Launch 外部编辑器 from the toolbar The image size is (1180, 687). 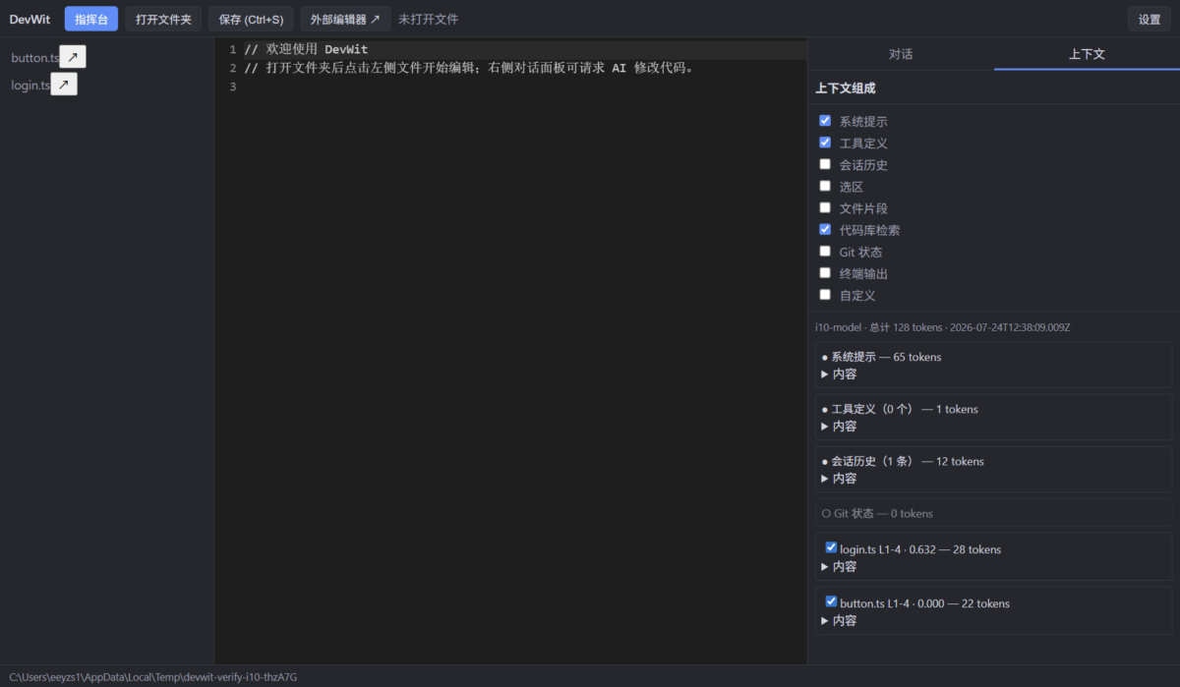pos(345,19)
